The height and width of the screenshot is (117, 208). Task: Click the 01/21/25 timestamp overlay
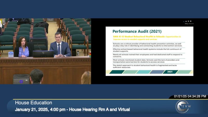[190, 96]
